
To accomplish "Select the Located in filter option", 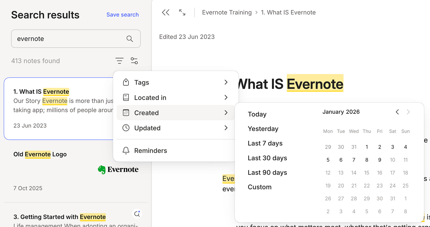I will click(x=175, y=98).
